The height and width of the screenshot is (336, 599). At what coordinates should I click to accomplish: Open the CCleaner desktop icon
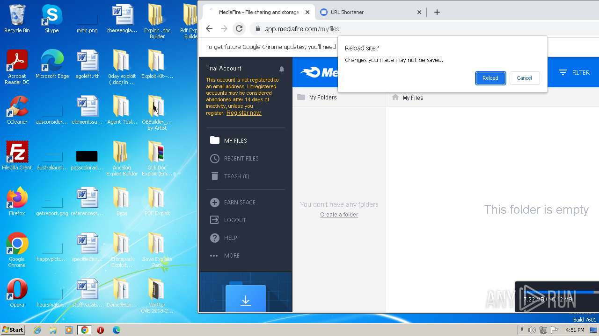coord(17,110)
